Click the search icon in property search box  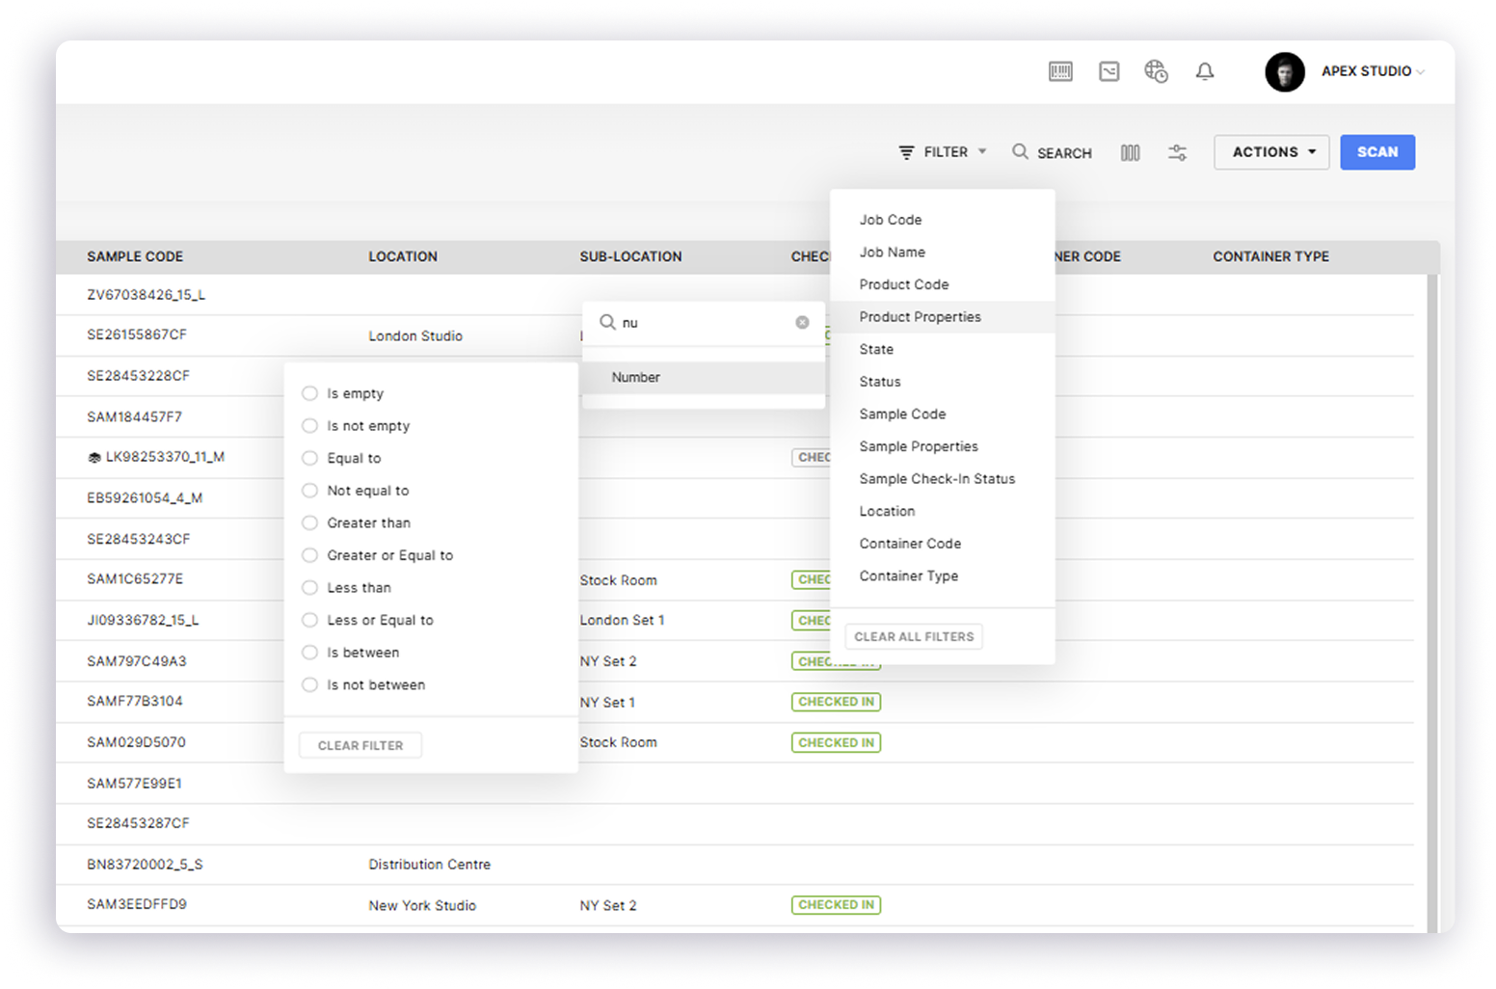607,322
